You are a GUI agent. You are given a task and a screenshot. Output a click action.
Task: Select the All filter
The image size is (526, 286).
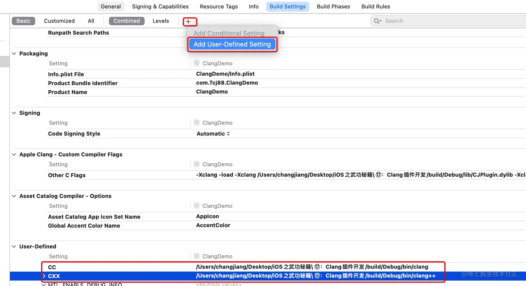pos(91,21)
